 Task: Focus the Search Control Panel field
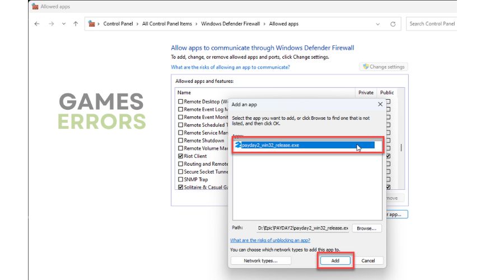tap(432, 24)
